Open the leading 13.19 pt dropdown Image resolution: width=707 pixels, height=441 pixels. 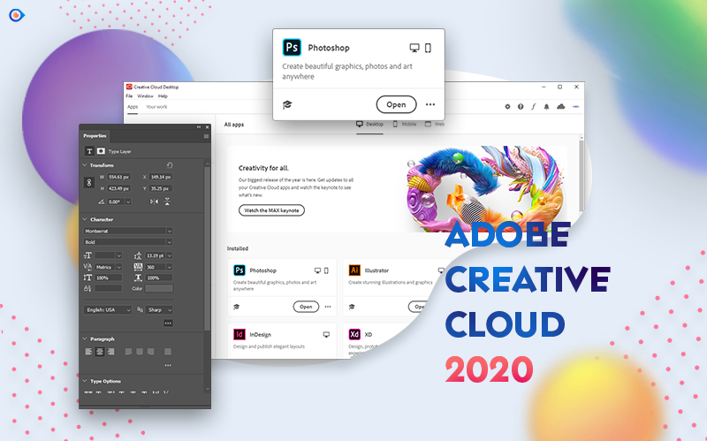(170, 255)
